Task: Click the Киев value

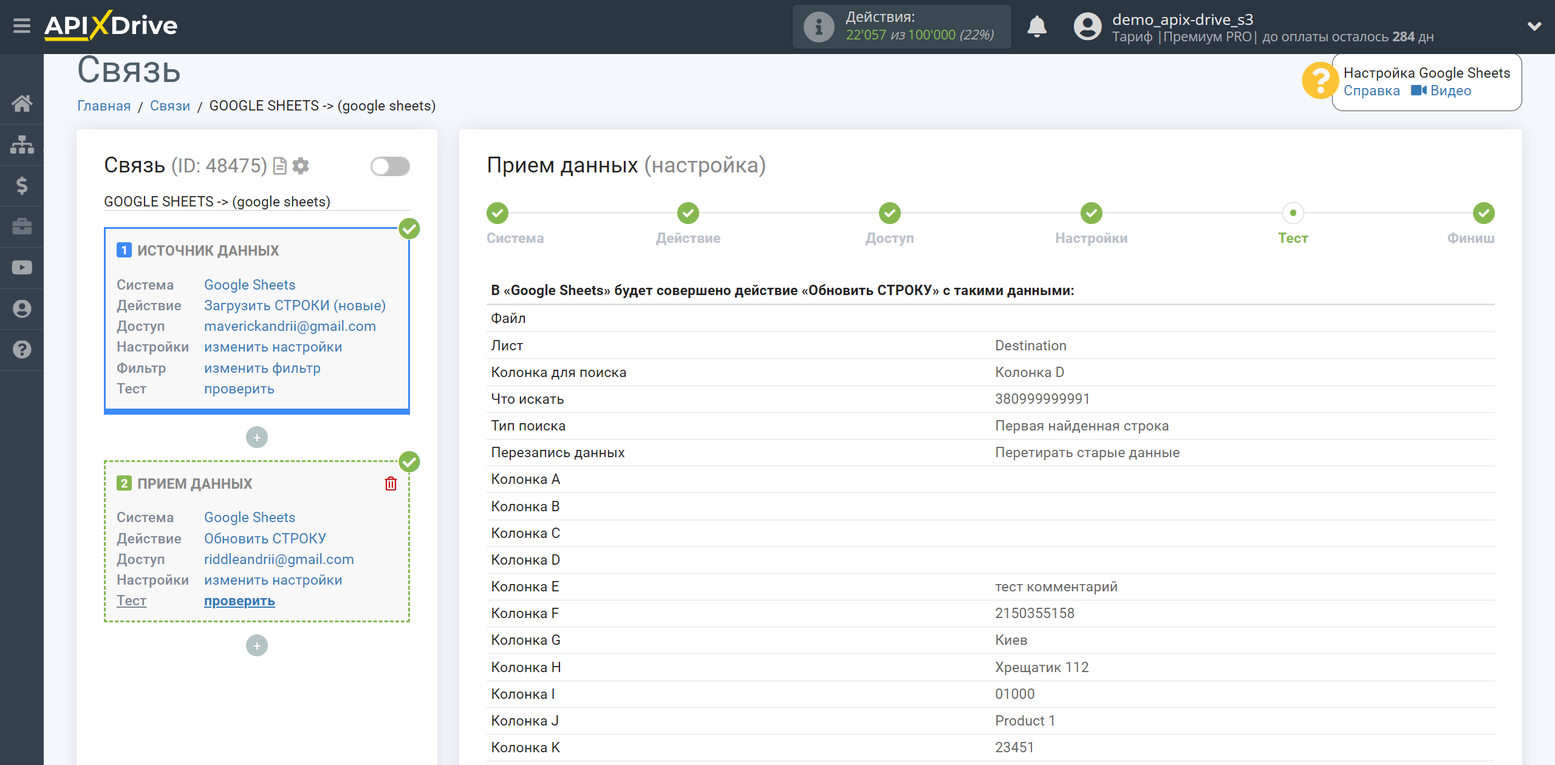Action: coord(1011,640)
